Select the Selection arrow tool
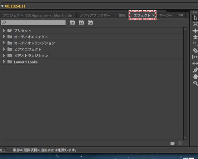Image resolution: width=198 pixels, height=159 pixels. 196,18
